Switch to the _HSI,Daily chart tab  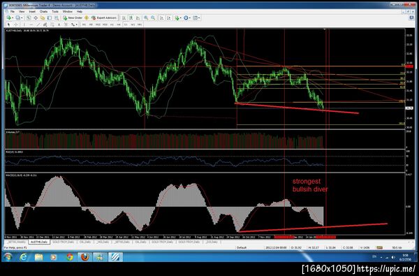[x=103, y=242]
